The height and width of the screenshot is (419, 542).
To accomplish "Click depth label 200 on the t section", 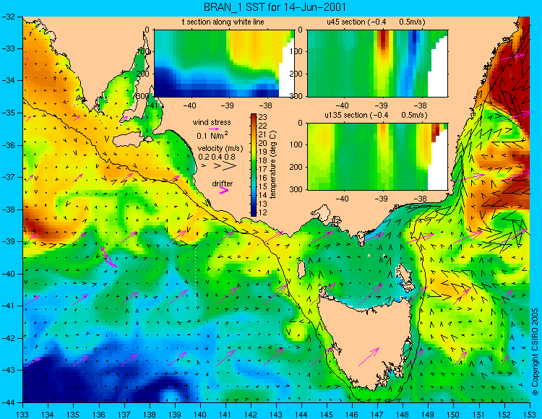I will pyautogui.click(x=145, y=74).
